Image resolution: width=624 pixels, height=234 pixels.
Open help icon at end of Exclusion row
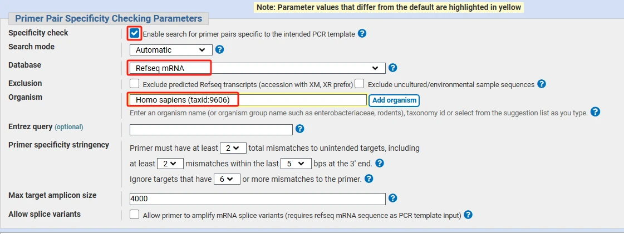click(541, 84)
